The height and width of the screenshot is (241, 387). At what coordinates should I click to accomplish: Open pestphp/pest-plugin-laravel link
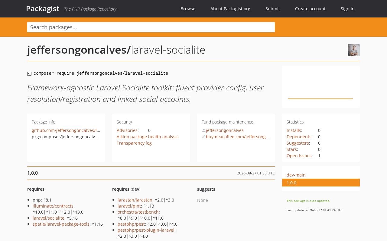(146, 230)
